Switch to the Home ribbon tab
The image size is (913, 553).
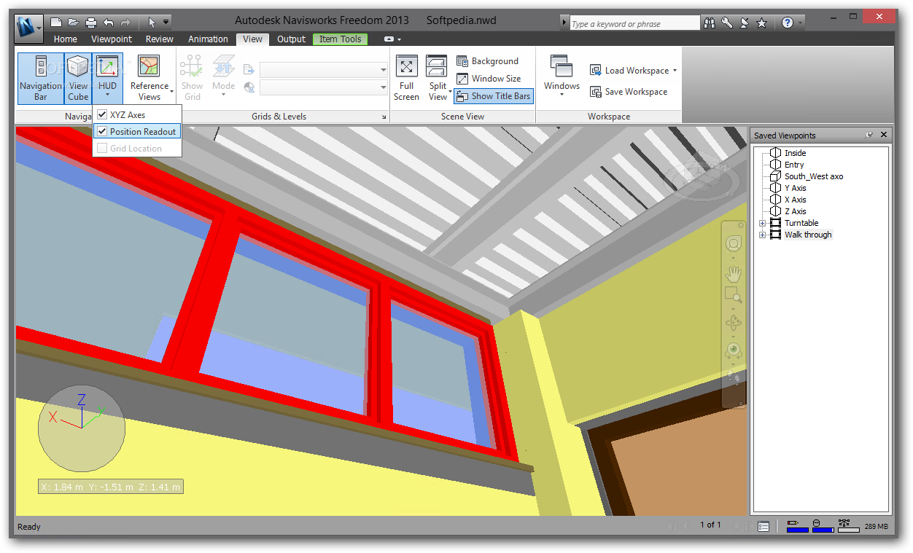(x=65, y=39)
